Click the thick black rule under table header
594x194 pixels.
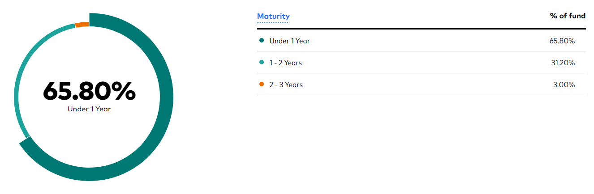tap(421, 29)
